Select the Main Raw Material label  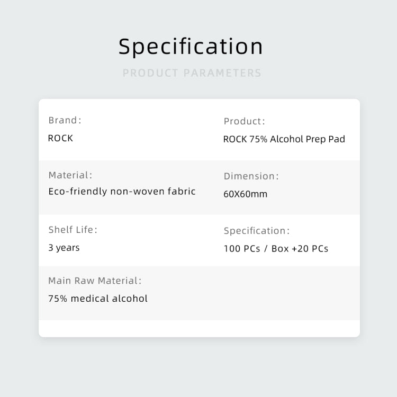coord(95,281)
